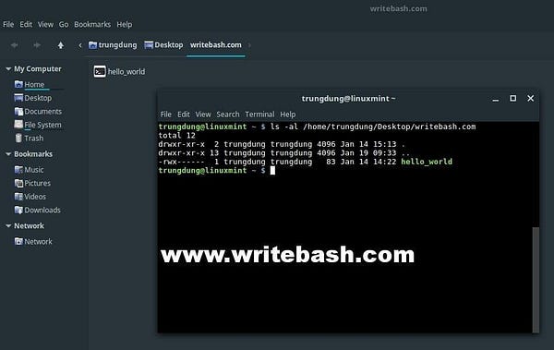Image resolution: width=554 pixels, height=350 pixels.
Task: Go back using the file manager back arrow
Action: (15, 45)
